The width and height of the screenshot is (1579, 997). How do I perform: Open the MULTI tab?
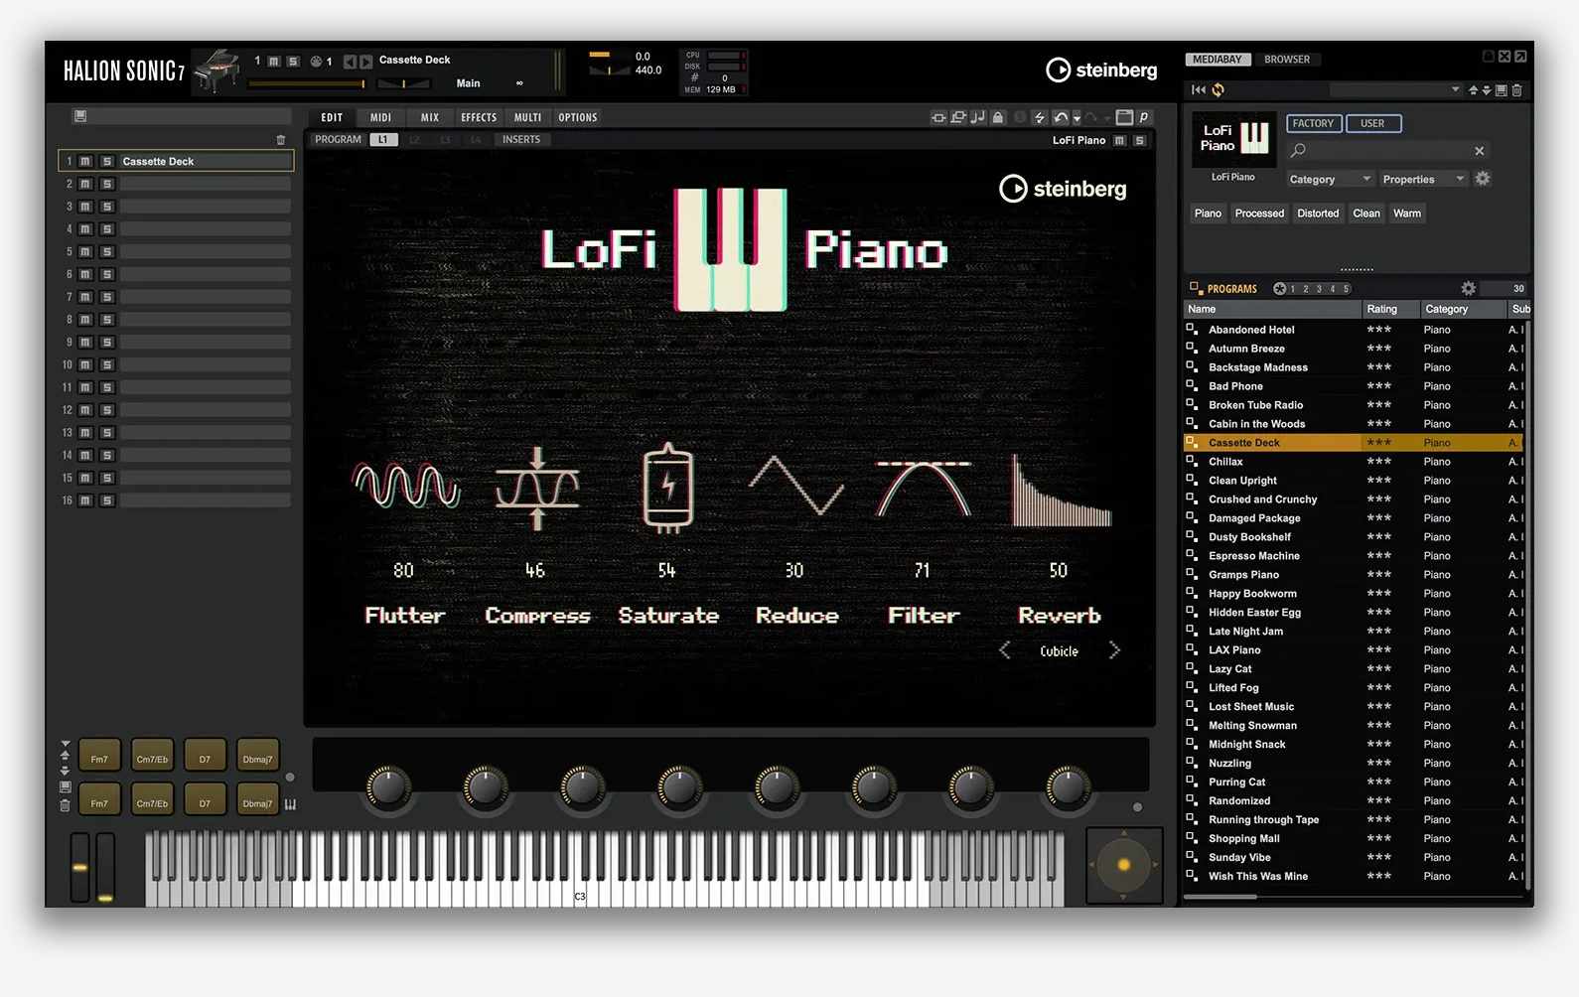(x=527, y=117)
